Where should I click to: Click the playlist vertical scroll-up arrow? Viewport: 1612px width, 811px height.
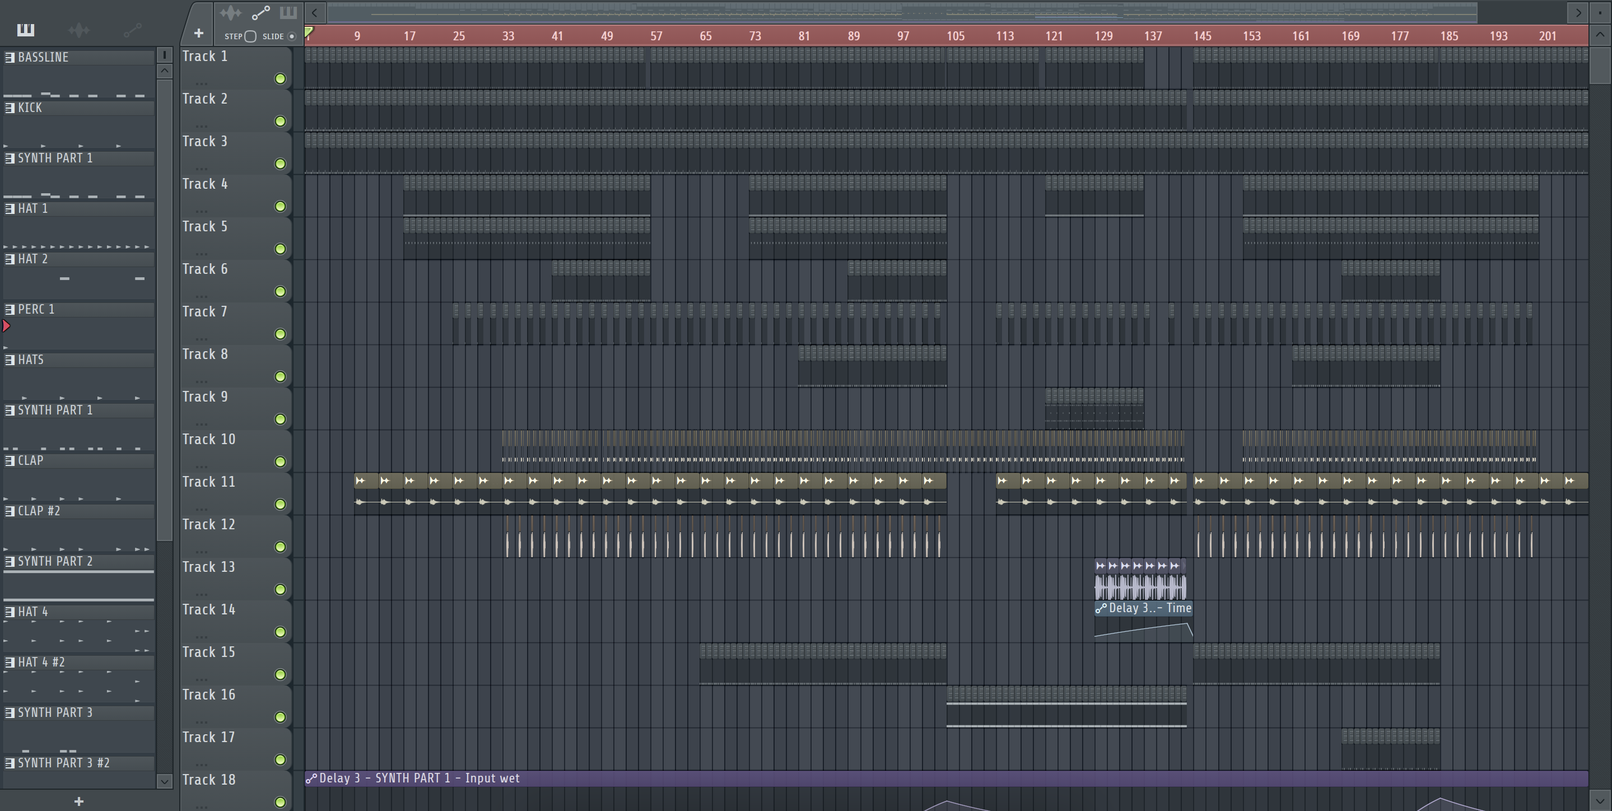point(1600,35)
